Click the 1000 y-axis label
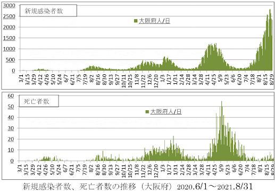Screen dimensions: 275x192 (9, 49)
